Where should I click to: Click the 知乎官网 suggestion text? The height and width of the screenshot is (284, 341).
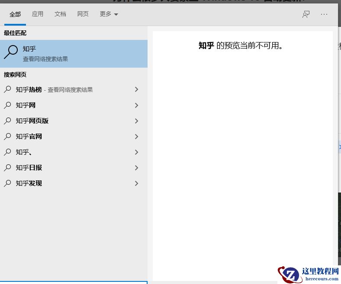pyautogui.click(x=29, y=137)
